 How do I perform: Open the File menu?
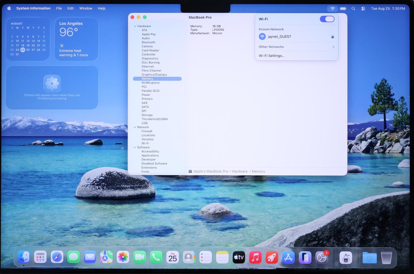(59, 8)
